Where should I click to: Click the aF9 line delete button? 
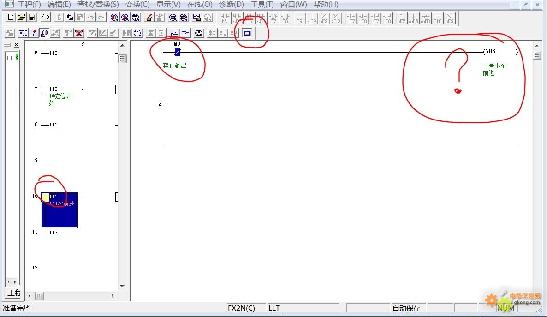click(x=450, y=18)
